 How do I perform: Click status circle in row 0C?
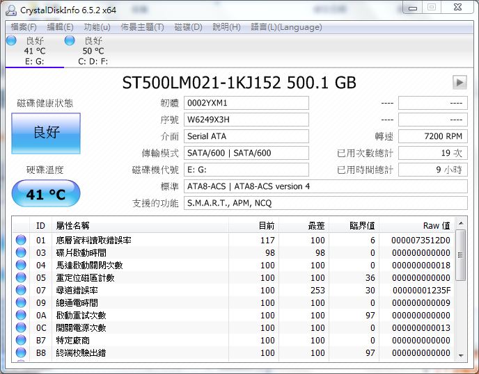[21, 327]
